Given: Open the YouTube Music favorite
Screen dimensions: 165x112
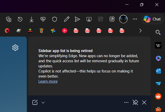Looking at the screenshot, I should [x=65, y=31].
